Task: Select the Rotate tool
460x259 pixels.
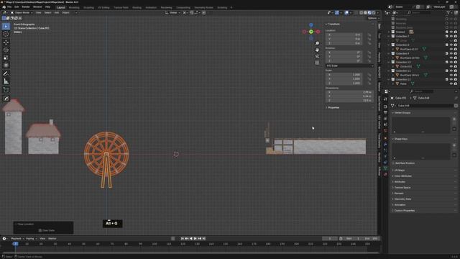Action: 6,50
